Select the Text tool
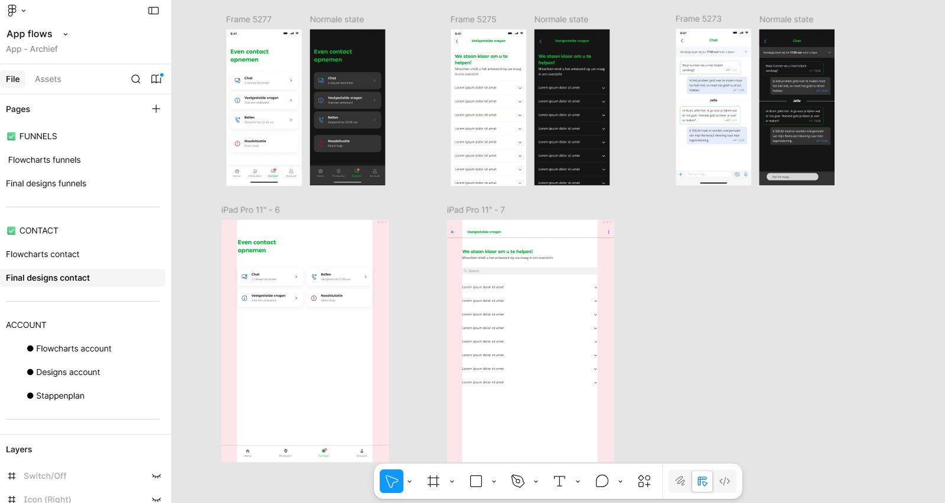This screenshot has width=945, height=503. [560, 481]
